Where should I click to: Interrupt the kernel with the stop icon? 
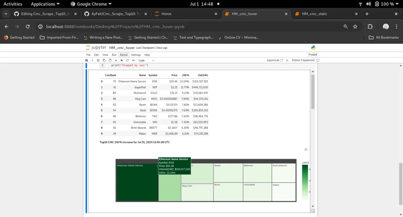pos(122,60)
